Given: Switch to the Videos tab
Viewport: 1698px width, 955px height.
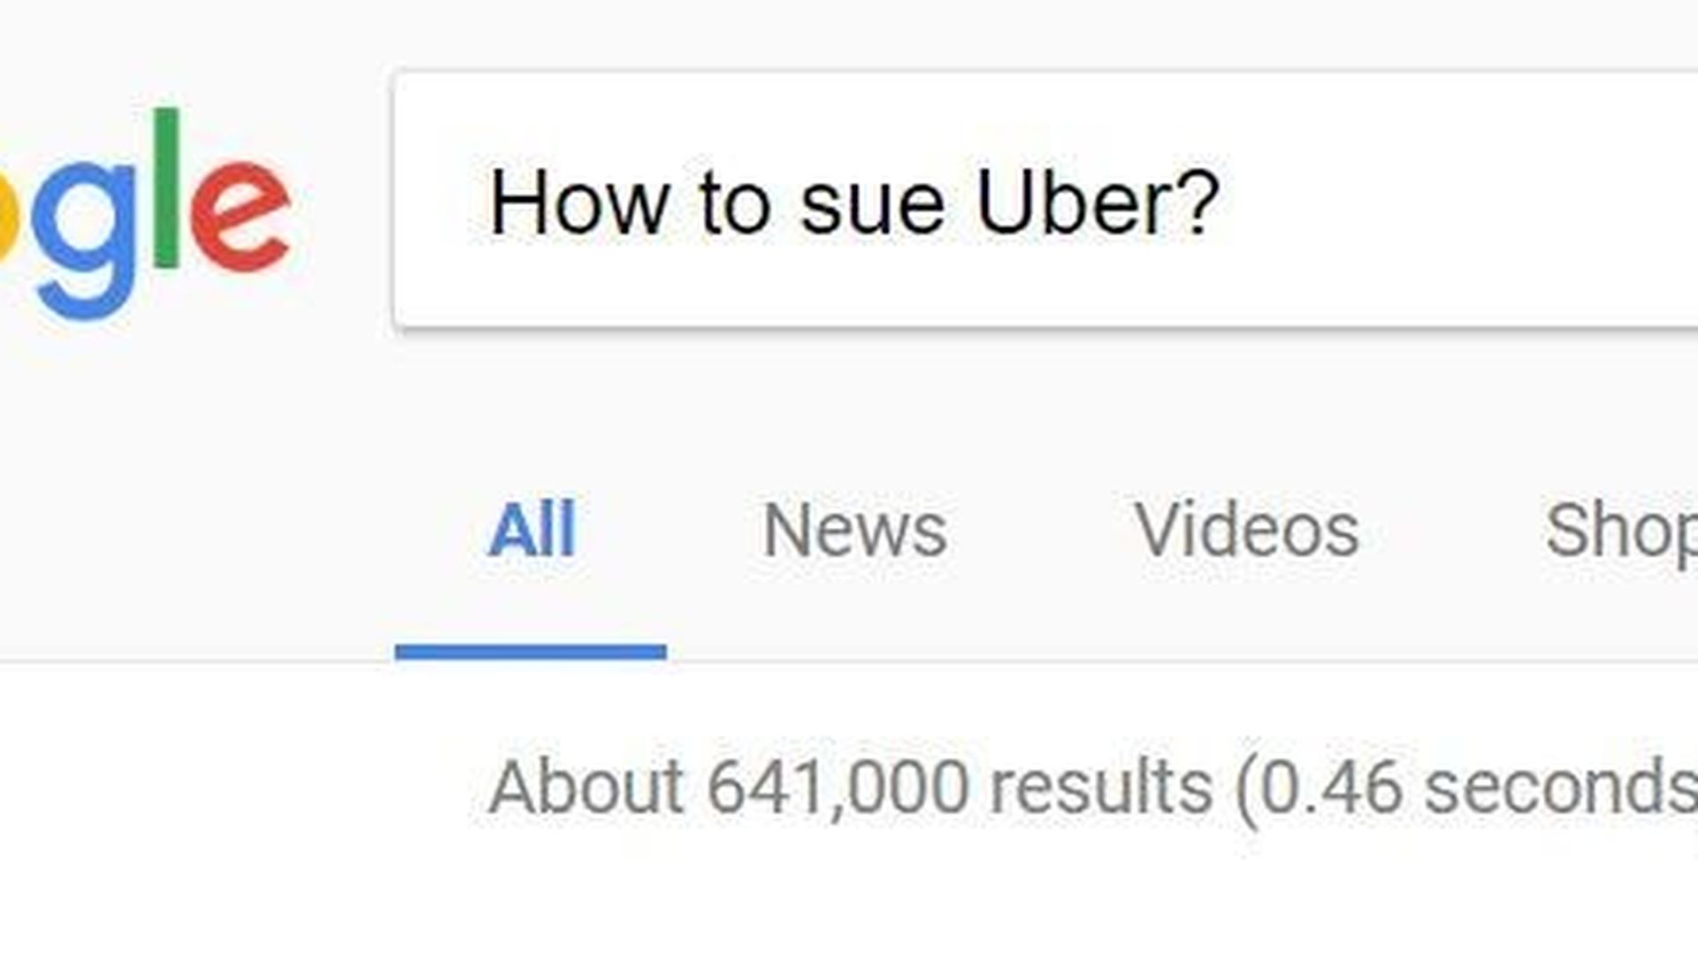Looking at the screenshot, I should point(1246,531).
